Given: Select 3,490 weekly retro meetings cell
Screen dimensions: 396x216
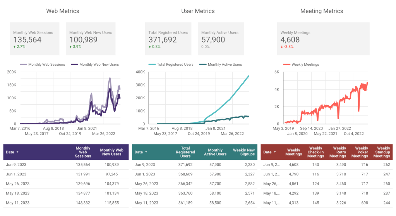Looking at the screenshot, I should [x=341, y=165].
